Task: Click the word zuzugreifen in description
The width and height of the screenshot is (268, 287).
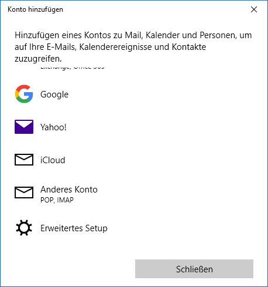Action: point(38,59)
